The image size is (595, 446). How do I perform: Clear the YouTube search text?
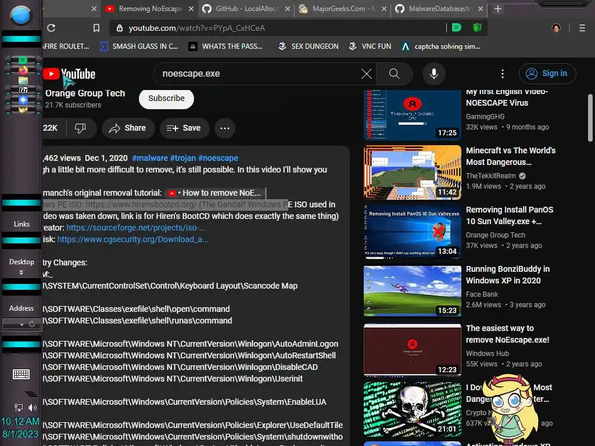tap(366, 74)
